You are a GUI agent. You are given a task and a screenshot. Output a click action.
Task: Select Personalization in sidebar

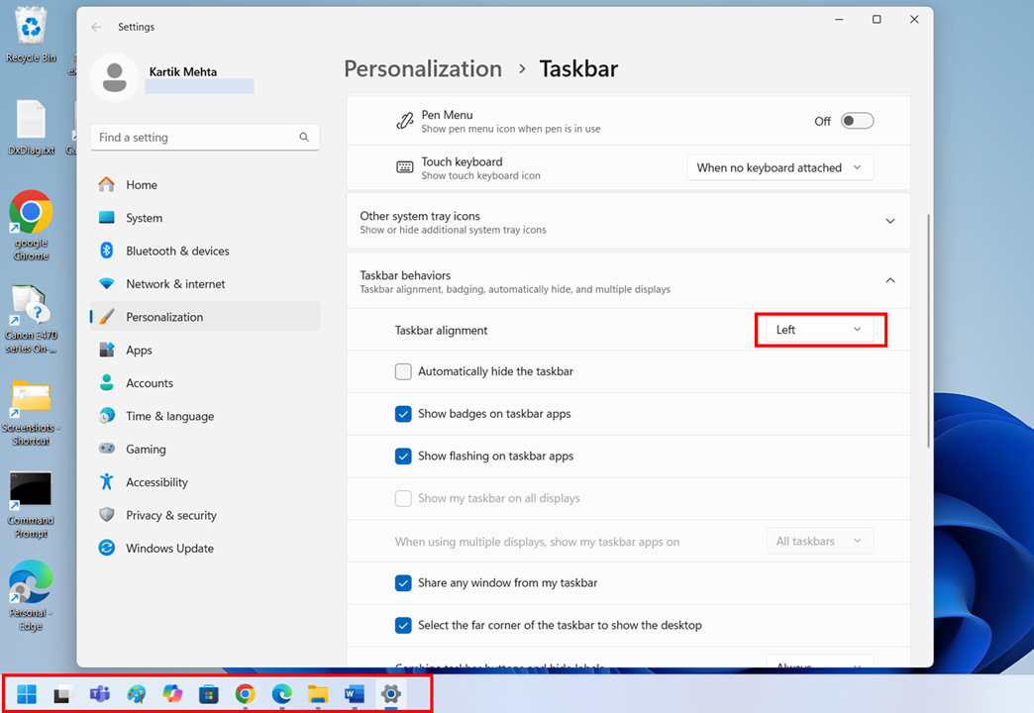coord(204,317)
